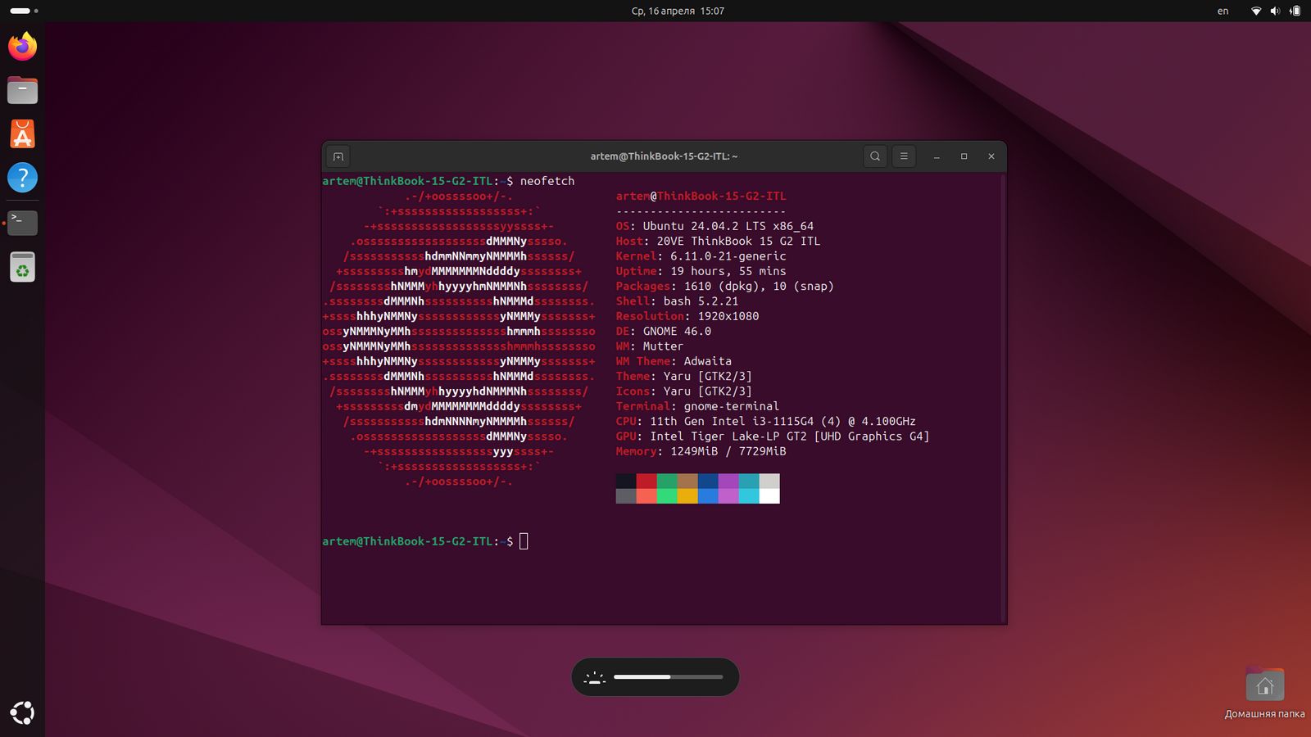Click the terminal title bar text
Image resolution: width=1311 pixels, height=737 pixels.
point(664,156)
